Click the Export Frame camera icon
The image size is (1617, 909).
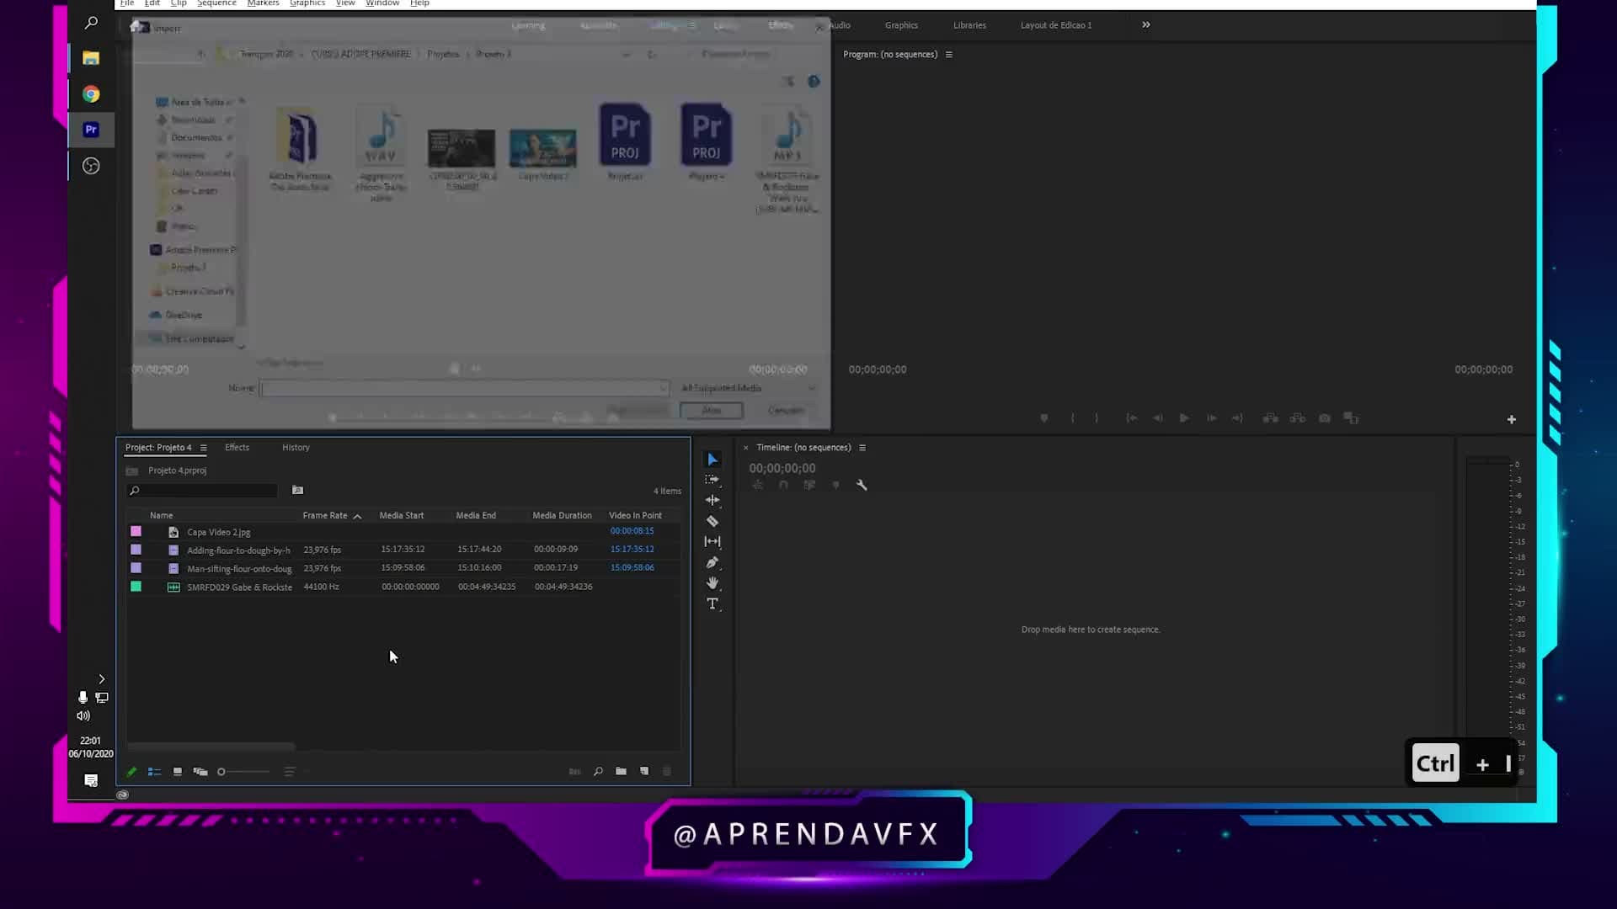pyautogui.click(x=1325, y=418)
